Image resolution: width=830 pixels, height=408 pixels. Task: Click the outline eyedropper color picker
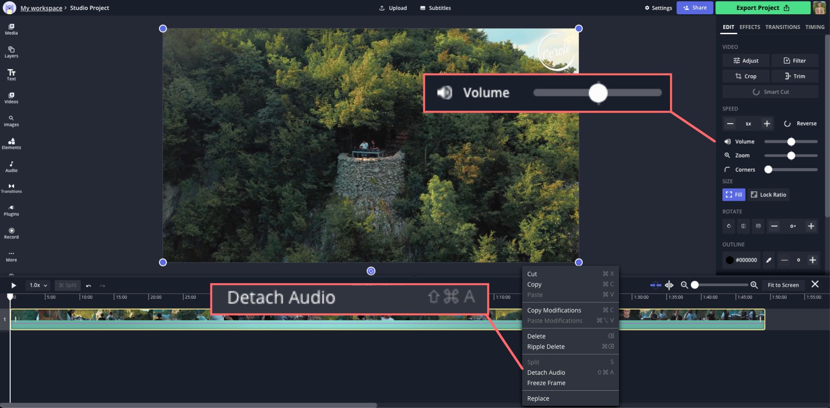(x=769, y=260)
